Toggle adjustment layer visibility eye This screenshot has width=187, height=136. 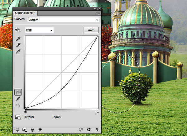[40, 129]
